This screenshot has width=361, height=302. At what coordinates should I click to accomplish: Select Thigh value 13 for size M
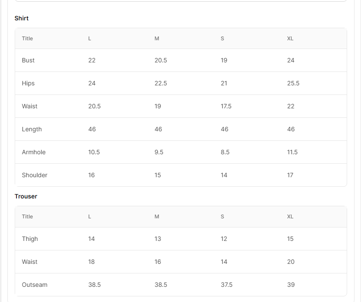158,239
